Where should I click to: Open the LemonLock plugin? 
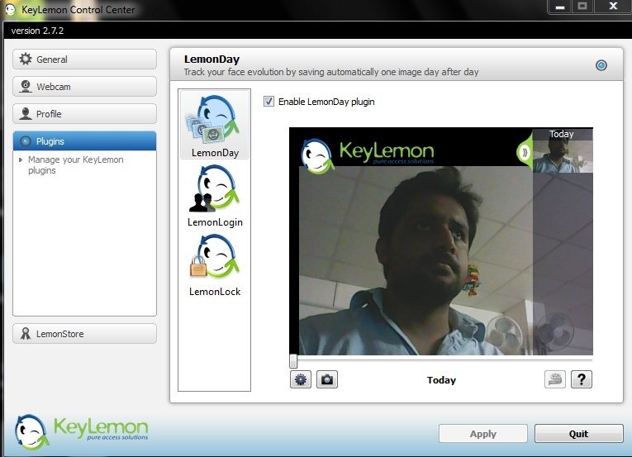tap(215, 265)
